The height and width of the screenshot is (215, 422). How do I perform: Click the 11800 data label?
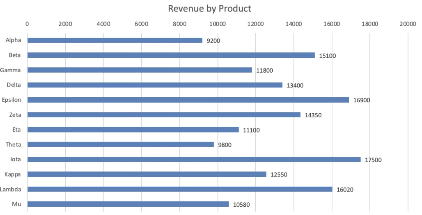point(264,71)
